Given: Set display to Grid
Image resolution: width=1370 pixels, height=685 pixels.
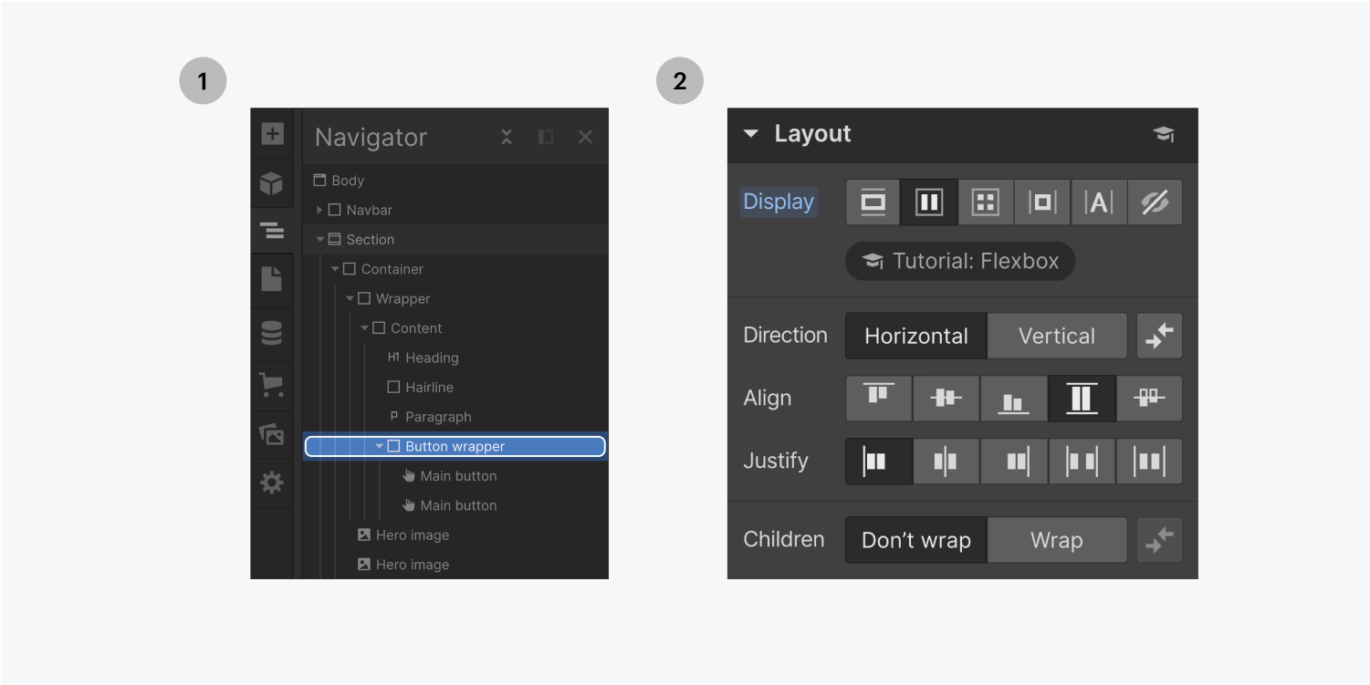Looking at the screenshot, I should click(x=986, y=202).
